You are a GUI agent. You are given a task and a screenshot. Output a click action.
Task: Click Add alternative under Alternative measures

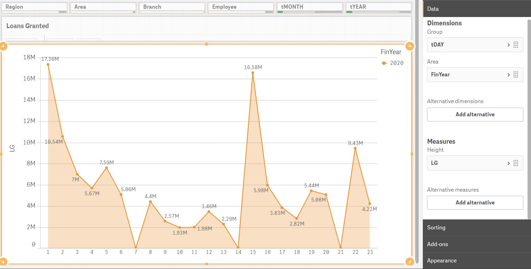(475, 203)
